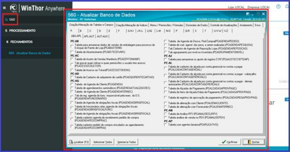Switch to Erros tab
The height and width of the screenshot is (152, 290).
pos(258,25)
